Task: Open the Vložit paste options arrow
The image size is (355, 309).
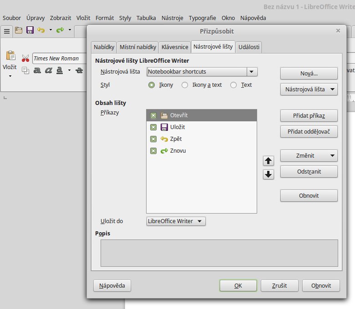Action: pyautogui.click(x=10, y=76)
